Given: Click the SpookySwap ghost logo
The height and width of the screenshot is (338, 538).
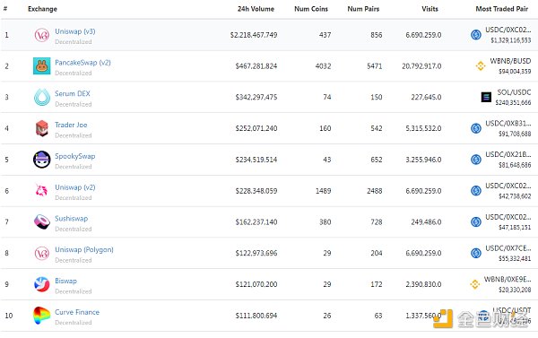Looking at the screenshot, I should 42,160.
